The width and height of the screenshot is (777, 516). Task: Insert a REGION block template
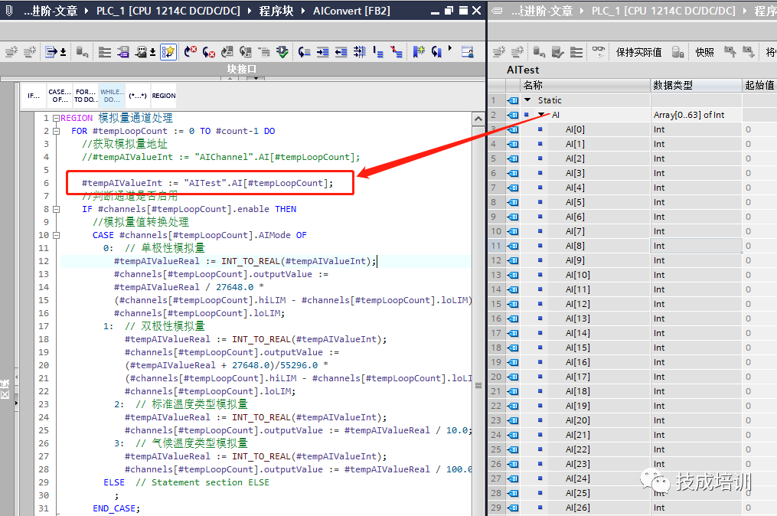coord(164,96)
